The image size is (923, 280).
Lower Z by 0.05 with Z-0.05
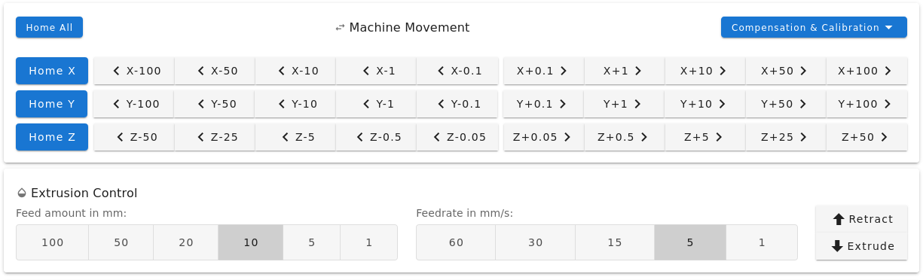point(457,137)
